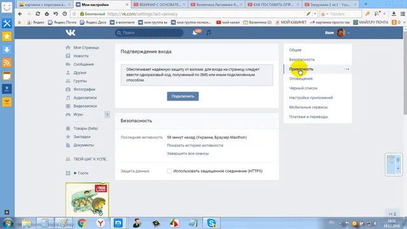The width and height of the screenshot is (407, 229).
Task: Expand the Гости left menu item
Action: 81,173
